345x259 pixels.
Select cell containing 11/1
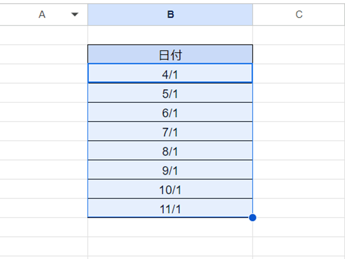pos(170,208)
